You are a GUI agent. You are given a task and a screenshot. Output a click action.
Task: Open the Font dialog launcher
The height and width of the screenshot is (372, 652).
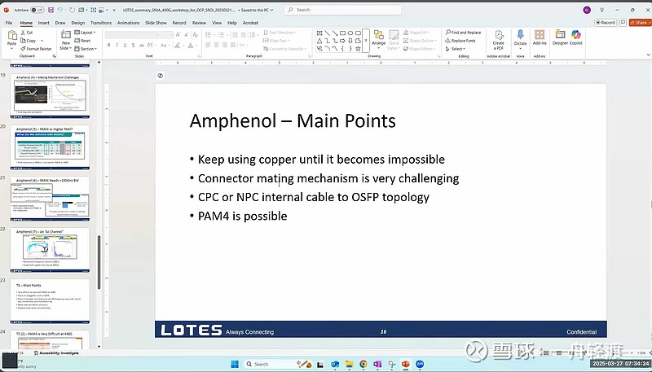click(198, 55)
